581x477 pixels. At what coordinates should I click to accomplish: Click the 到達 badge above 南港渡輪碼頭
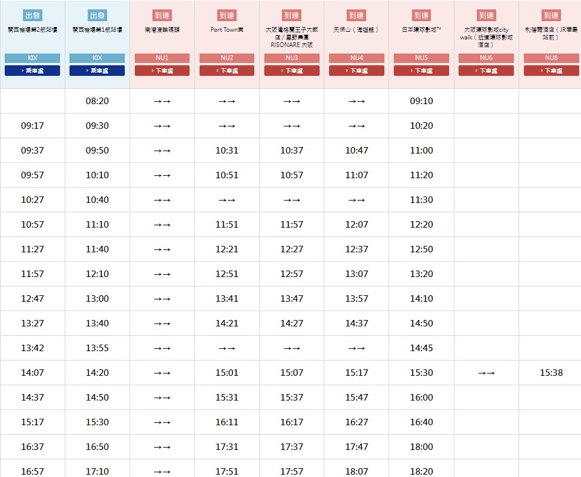pos(162,15)
